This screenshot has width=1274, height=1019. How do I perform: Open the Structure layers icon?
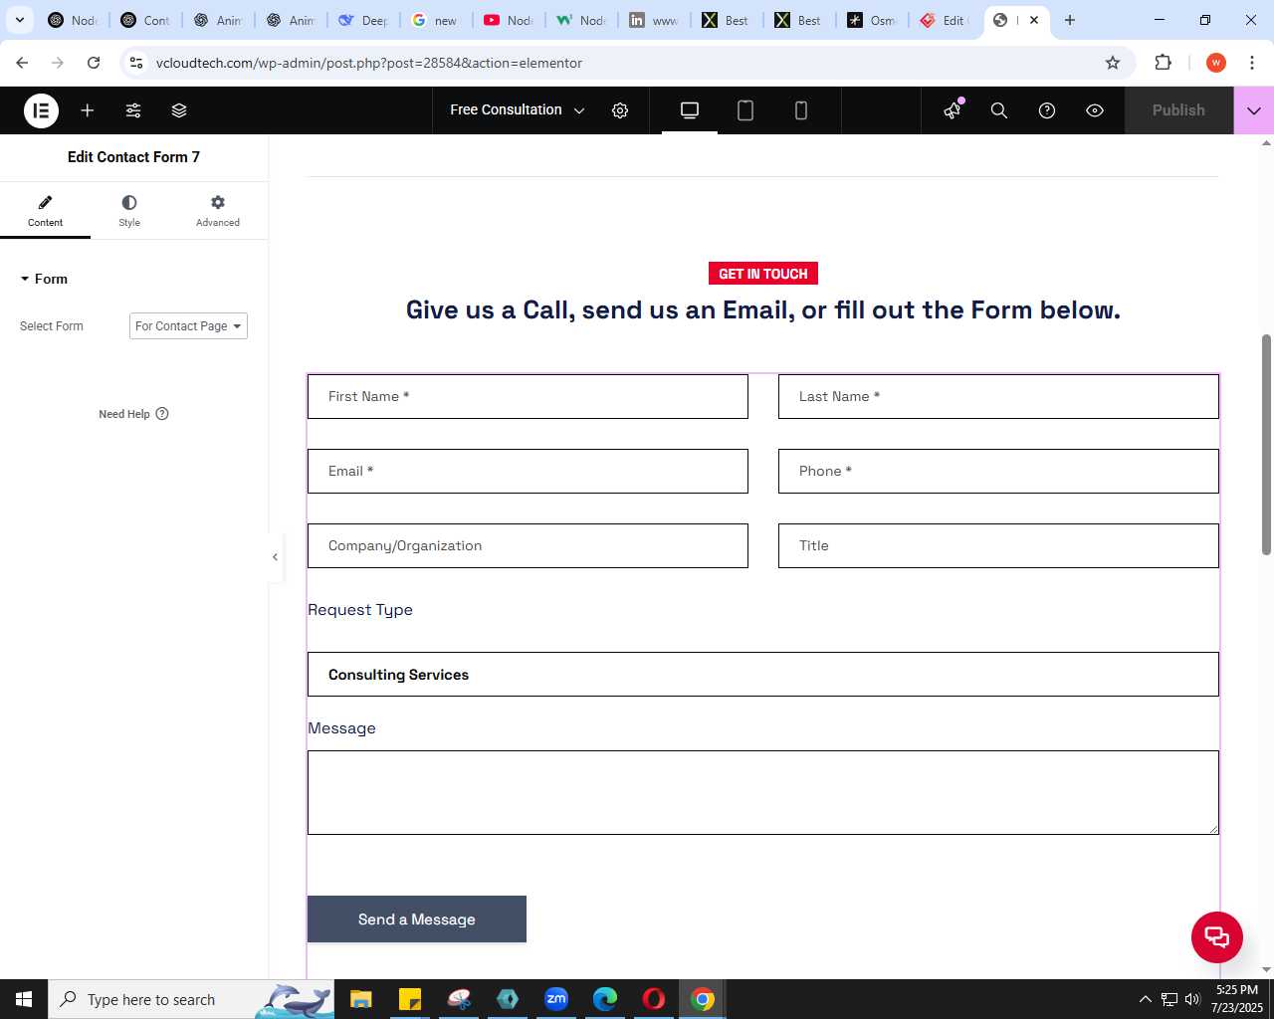pyautogui.click(x=179, y=110)
